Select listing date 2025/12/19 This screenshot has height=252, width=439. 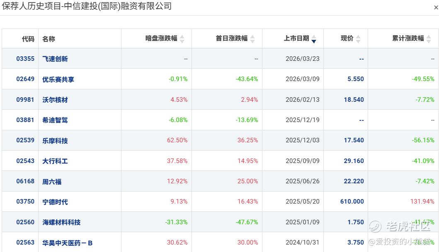point(302,120)
